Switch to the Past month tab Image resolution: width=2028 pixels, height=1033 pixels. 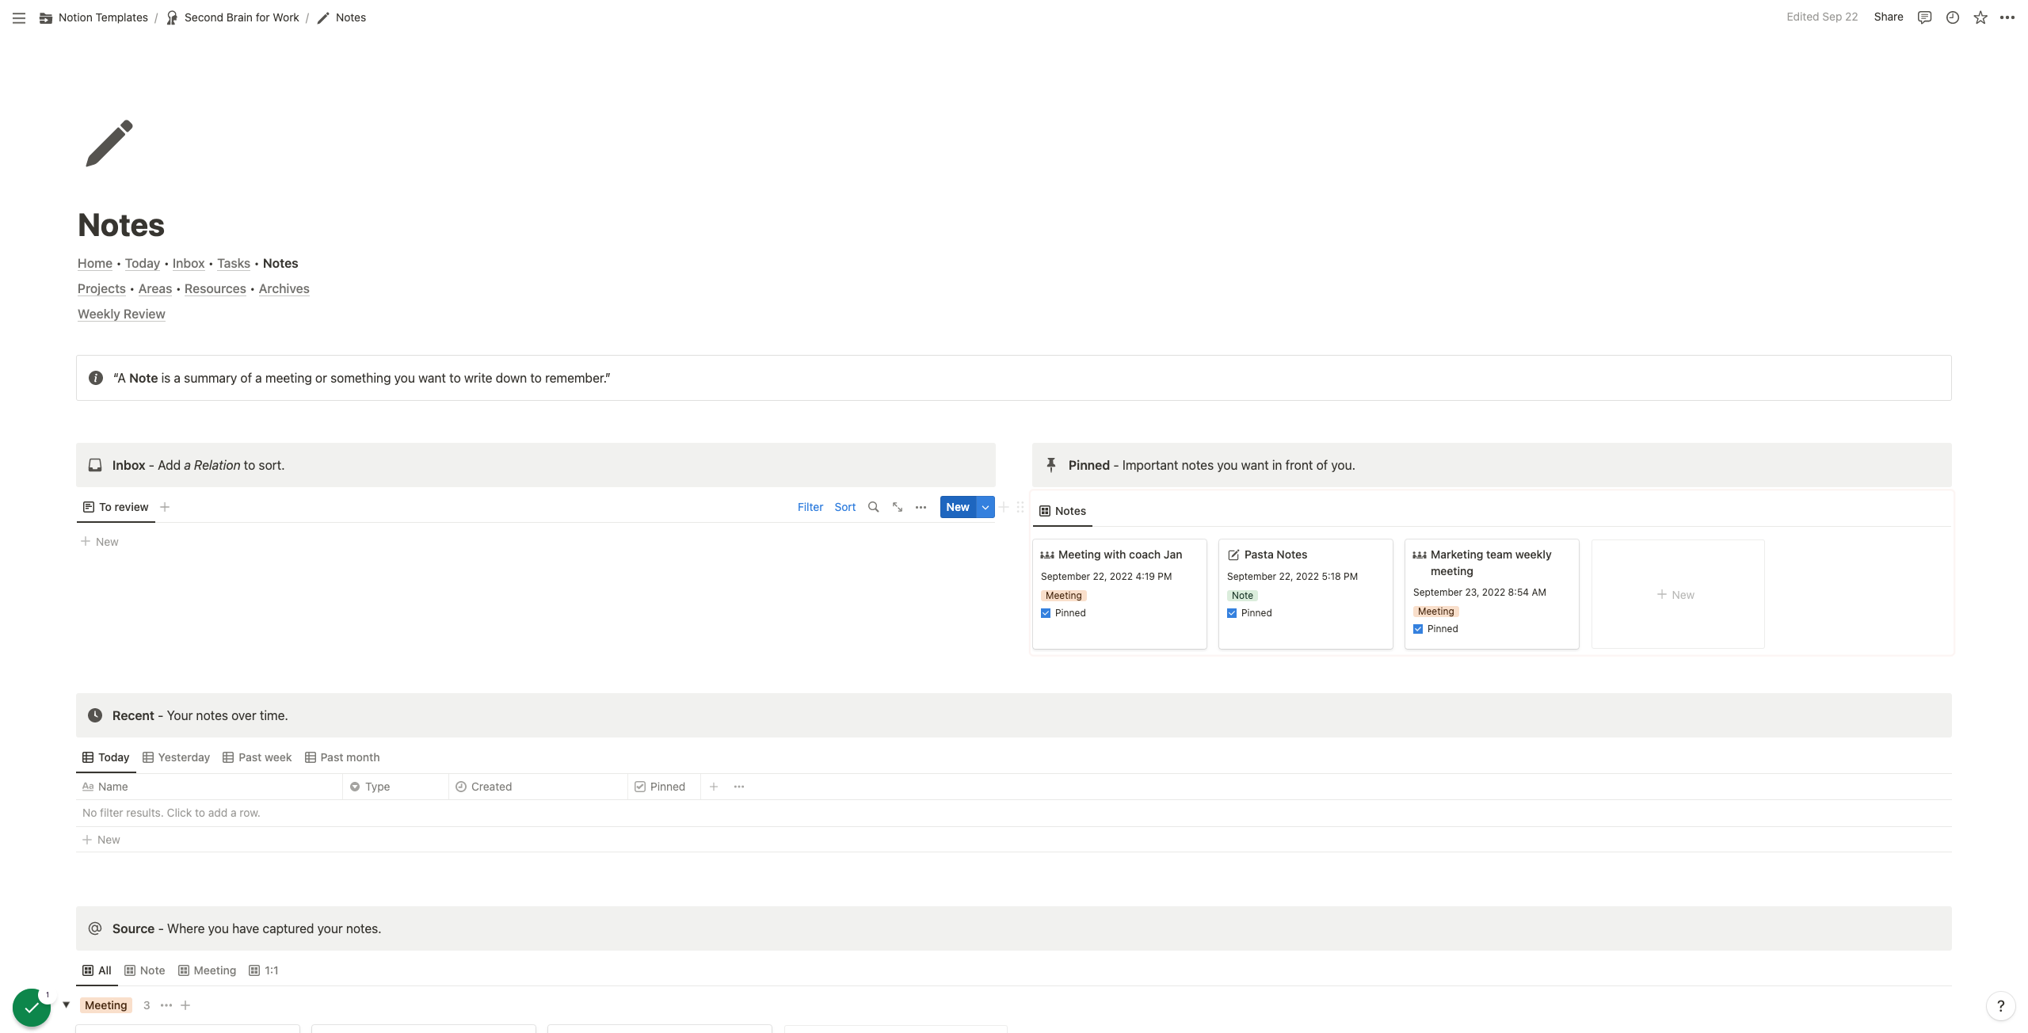(342, 757)
